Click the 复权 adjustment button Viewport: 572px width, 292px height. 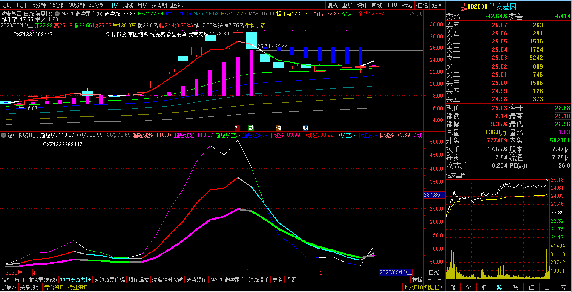333,5
